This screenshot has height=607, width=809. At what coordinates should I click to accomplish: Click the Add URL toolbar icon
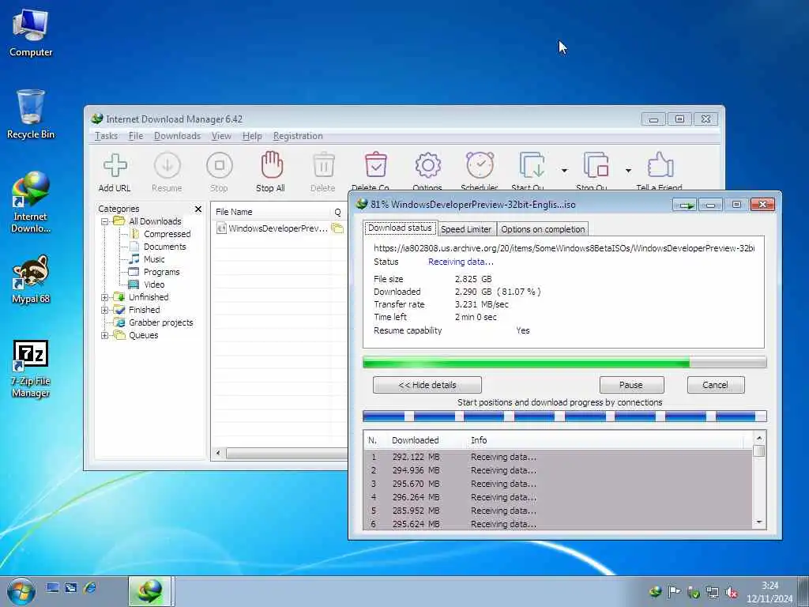115,166
